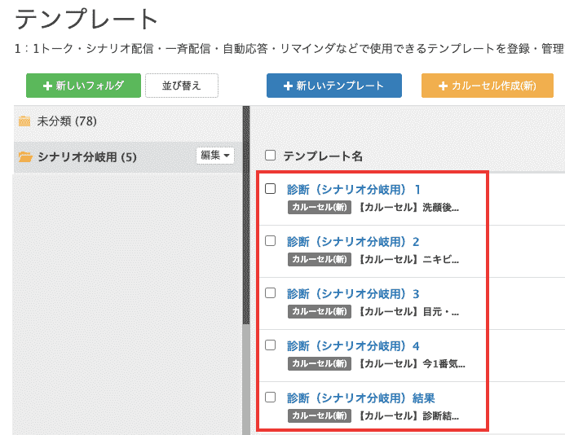Click the plus icon on 新しいテンプレート button
The height and width of the screenshot is (435, 565).
[x=288, y=86]
